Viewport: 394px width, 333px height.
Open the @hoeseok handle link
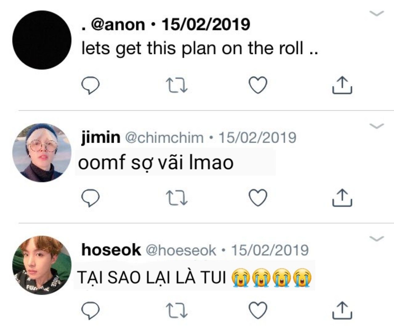180,250
